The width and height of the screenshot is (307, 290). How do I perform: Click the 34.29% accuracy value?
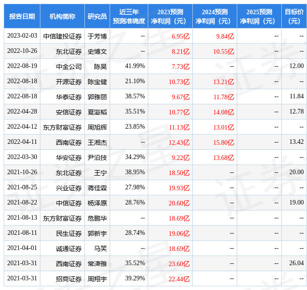point(135,157)
